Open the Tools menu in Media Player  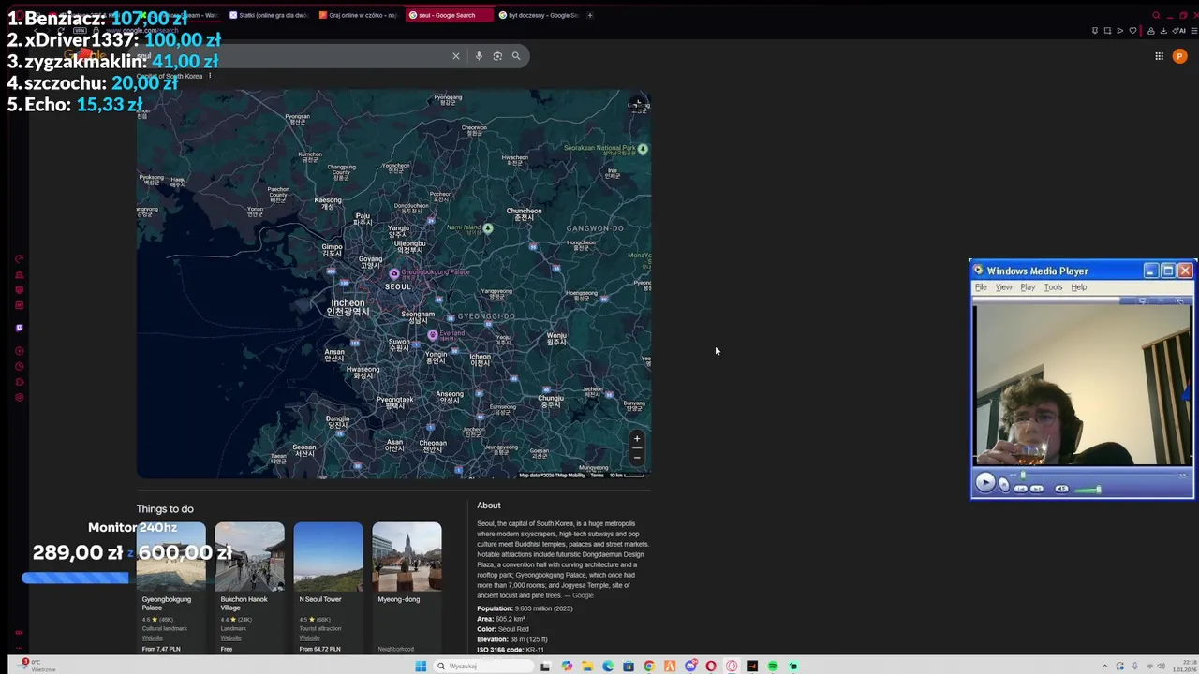1053,287
